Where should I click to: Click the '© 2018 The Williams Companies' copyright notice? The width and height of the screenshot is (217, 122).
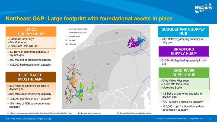(x=28, y=119)
